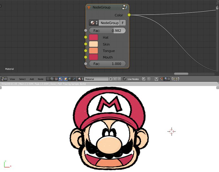Open the Skin color swatch
This screenshot has width=219, height=172.
click(x=93, y=44)
